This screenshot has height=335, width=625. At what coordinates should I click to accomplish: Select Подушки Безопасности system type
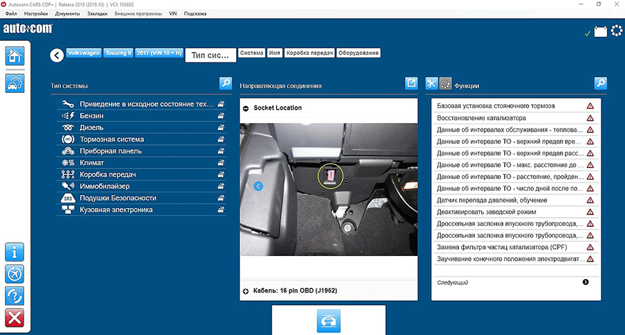141,198
